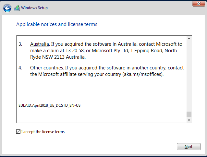207x157 pixels.
Task: Click the license scrollbar down arrow
Action: (x=189, y=120)
